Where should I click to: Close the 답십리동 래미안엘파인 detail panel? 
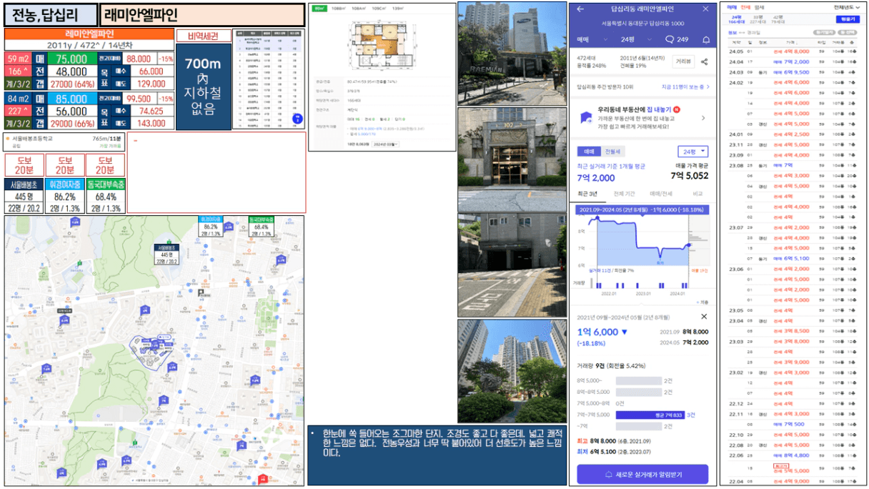tap(706, 9)
